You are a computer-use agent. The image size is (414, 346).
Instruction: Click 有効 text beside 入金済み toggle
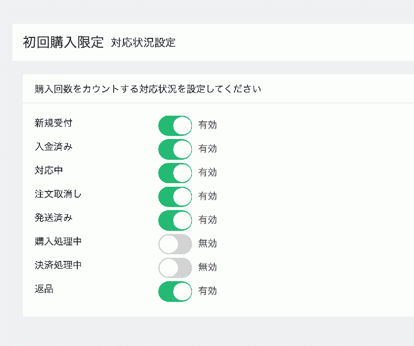point(208,149)
